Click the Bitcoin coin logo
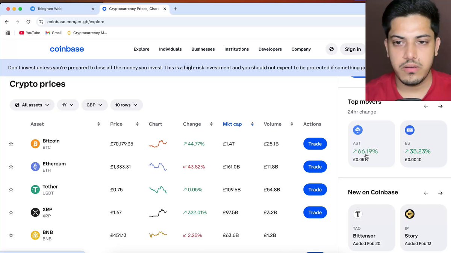Image resolution: width=451 pixels, height=253 pixels. (x=35, y=144)
